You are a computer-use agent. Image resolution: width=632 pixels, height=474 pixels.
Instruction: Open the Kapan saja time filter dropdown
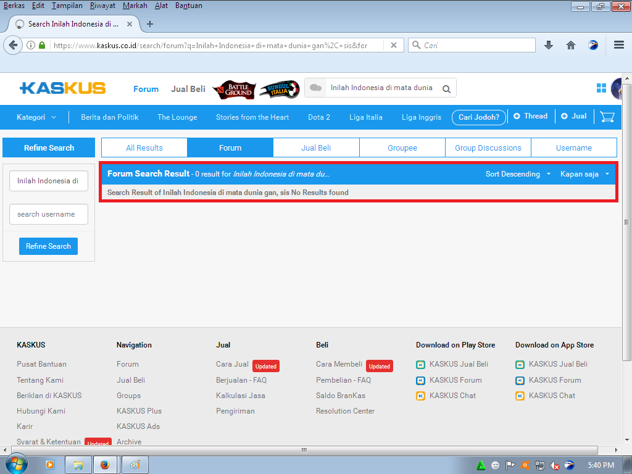pyautogui.click(x=584, y=174)
